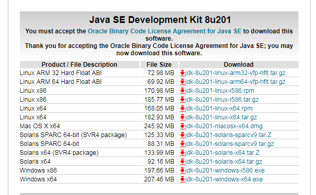Click red download arrow beside jdk-8u201-windows-i586.exe
The image size is (316, 195).
(182, 170)
